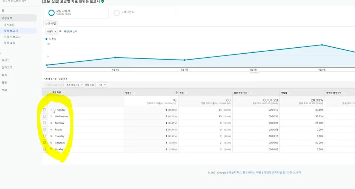Open 대시보드 in the sidebar
Viewport: 355px width, 189px height.
[x=9, y=25]
